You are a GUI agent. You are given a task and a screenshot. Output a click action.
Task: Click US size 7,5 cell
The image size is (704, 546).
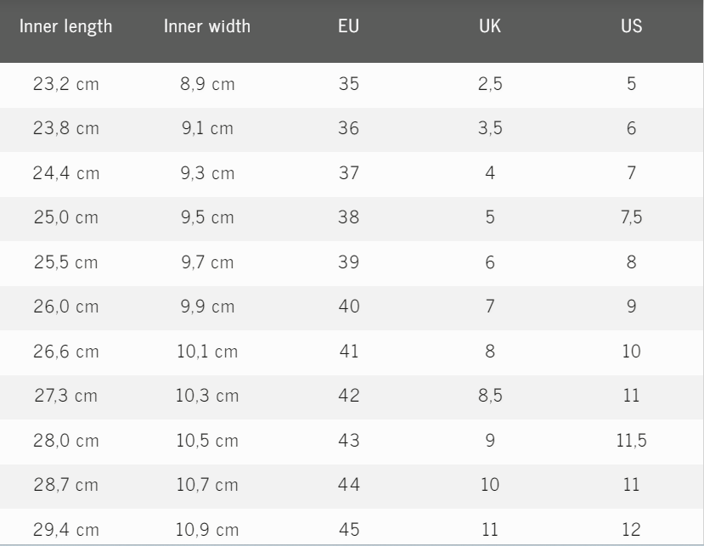[631, 218]
